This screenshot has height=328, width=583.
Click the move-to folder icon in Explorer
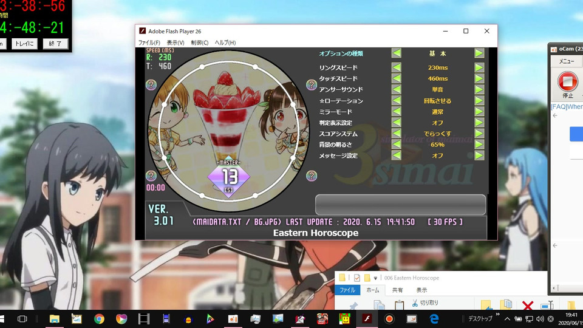(x=486, y=305)
